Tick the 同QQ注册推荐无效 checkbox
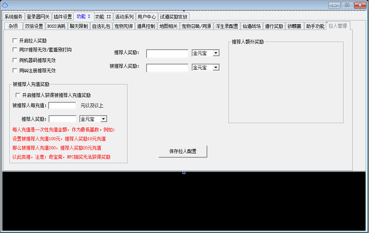 pos(15,70)
